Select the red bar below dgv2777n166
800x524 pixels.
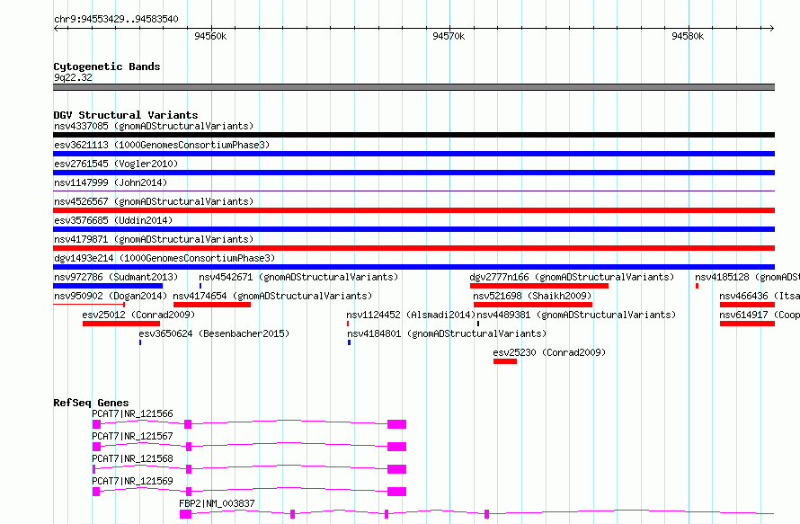539,286
